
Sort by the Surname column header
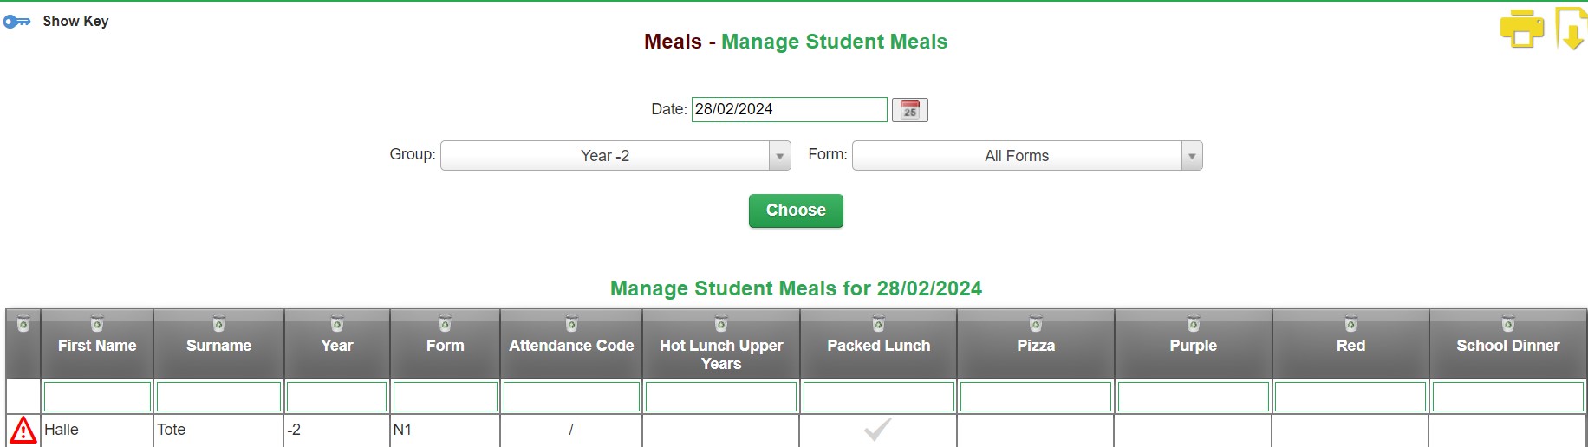tap(218, 346)
